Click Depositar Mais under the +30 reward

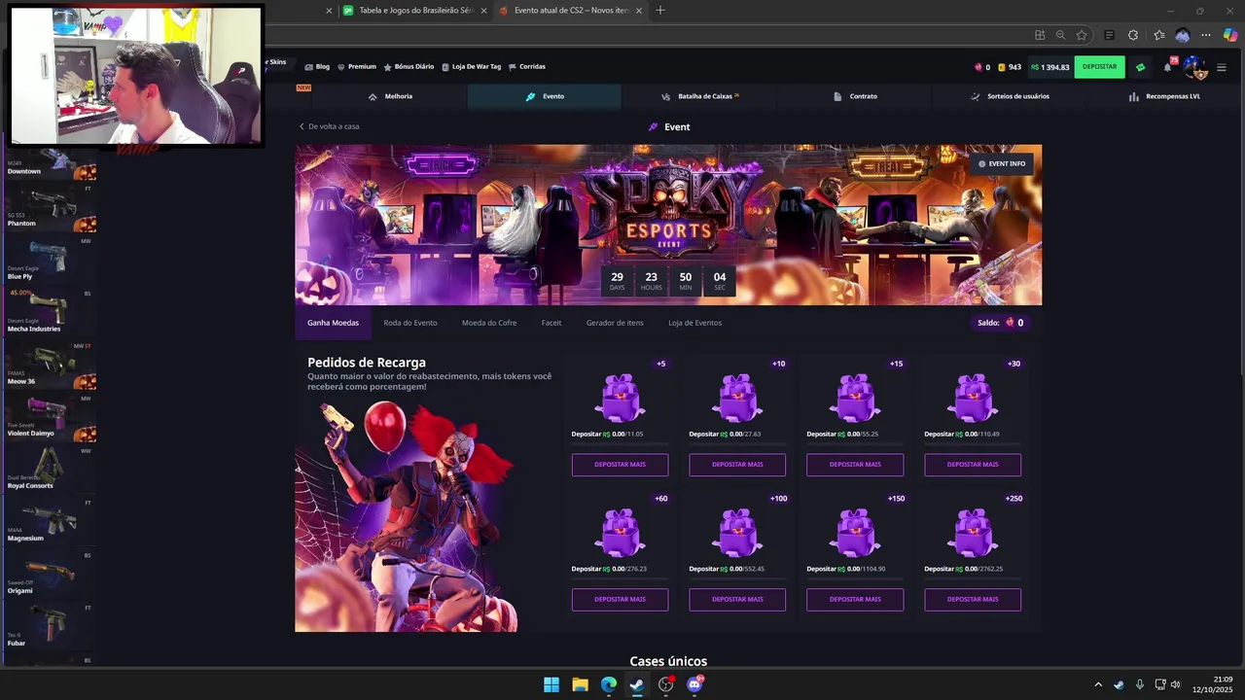973,465
